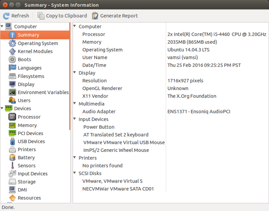Open Display monitor icon in sidebar

pos(12,84)
